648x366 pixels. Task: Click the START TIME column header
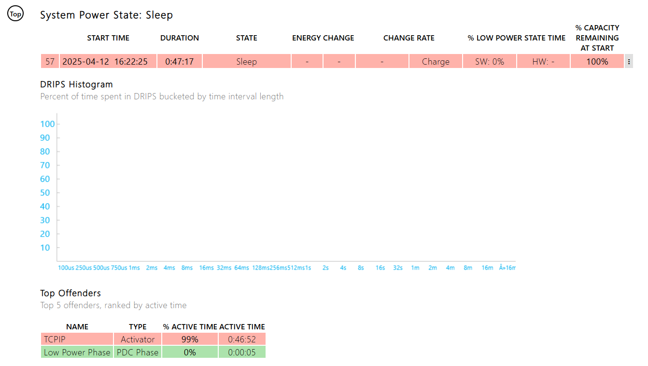click(108, 38)
